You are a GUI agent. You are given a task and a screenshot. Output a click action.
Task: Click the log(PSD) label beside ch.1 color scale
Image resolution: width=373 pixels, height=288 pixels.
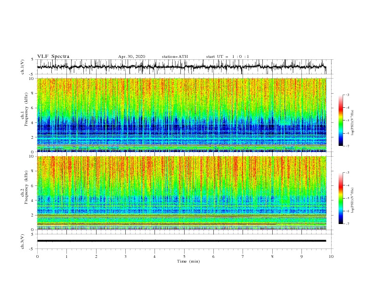coord(352,123)
